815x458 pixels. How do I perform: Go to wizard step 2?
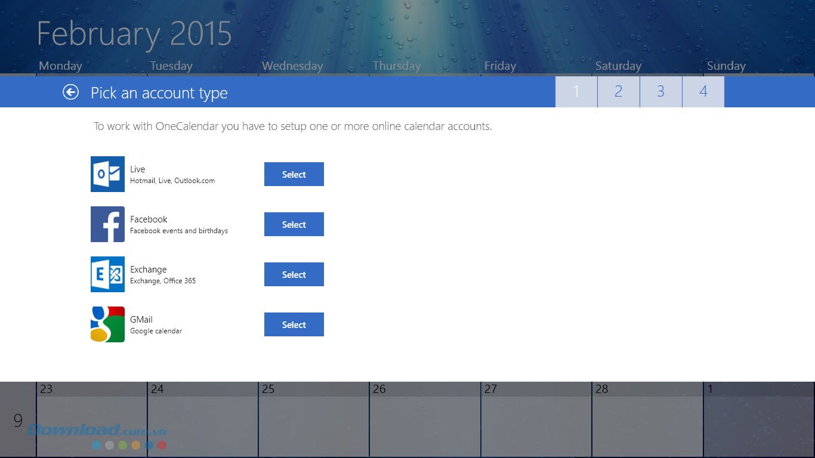(618, 92)
